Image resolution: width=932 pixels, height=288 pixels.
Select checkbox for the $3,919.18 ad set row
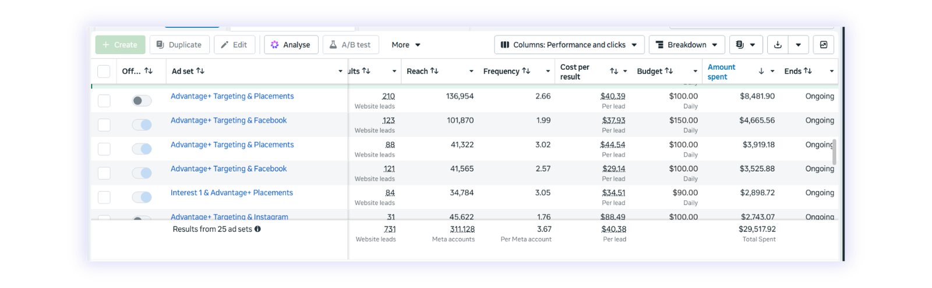click(104, 149)
